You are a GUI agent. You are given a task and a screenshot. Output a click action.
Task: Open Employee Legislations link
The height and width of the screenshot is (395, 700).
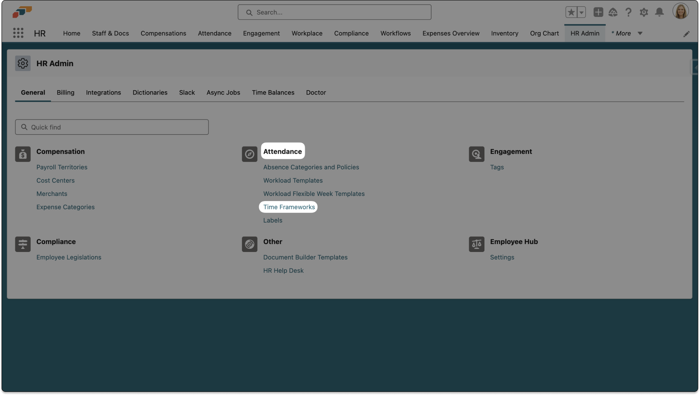[x=69, y=257]
